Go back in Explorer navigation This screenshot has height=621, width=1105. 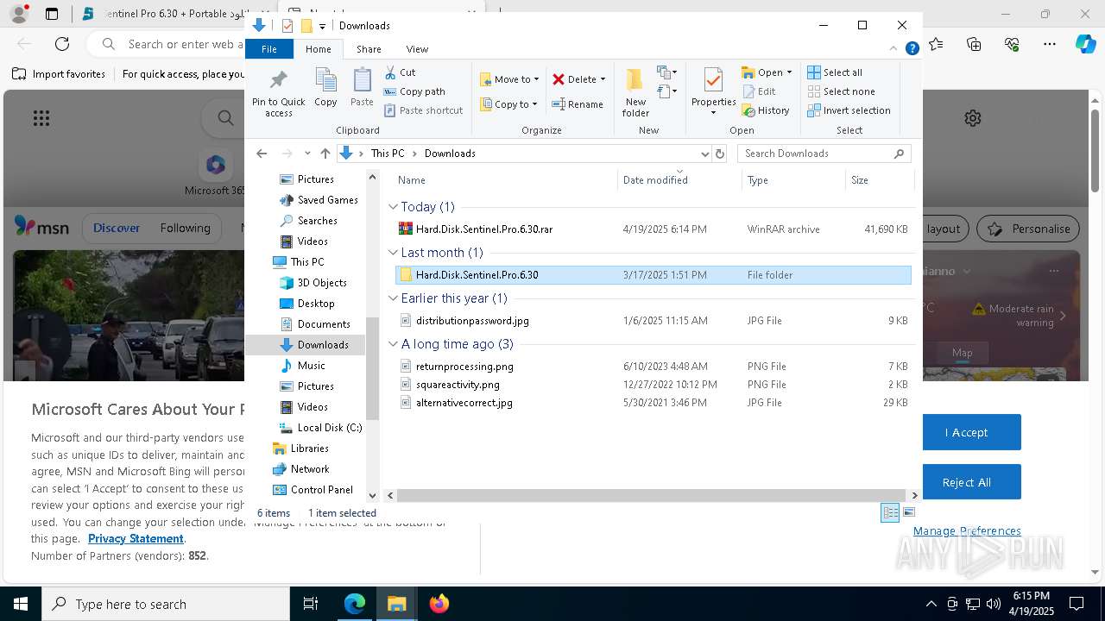click(262, 154)
